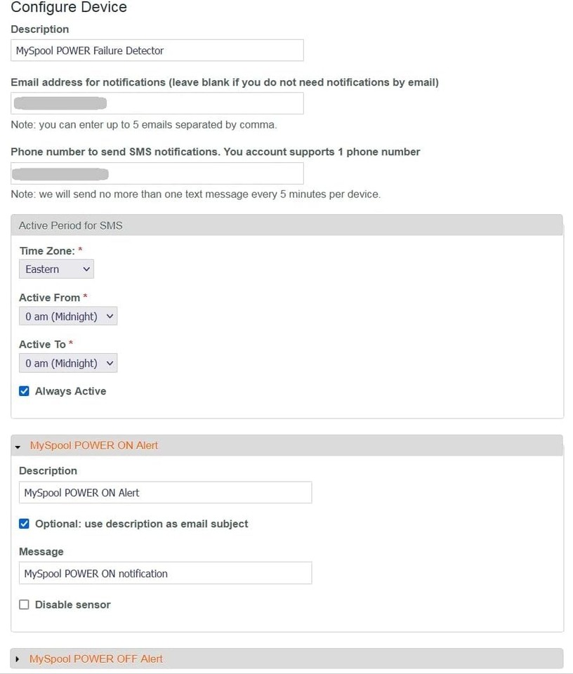The image size is (573, 674).
Task: Click the Message field with POWER ON notification
Action: (x=164, y=573)
